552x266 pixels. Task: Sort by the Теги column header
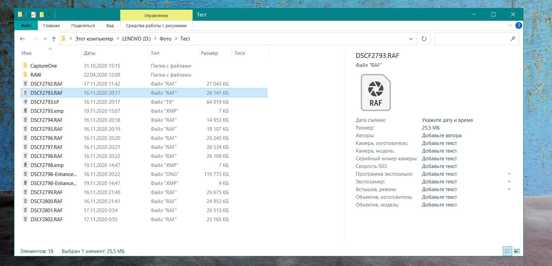(239, 53)
